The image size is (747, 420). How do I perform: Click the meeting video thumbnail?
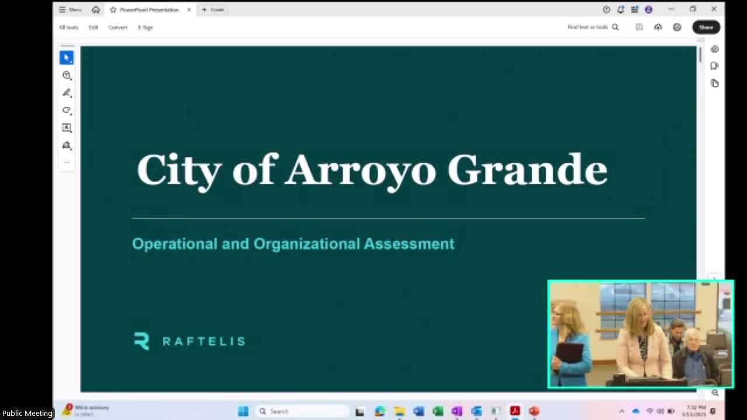tap(641, 334)
